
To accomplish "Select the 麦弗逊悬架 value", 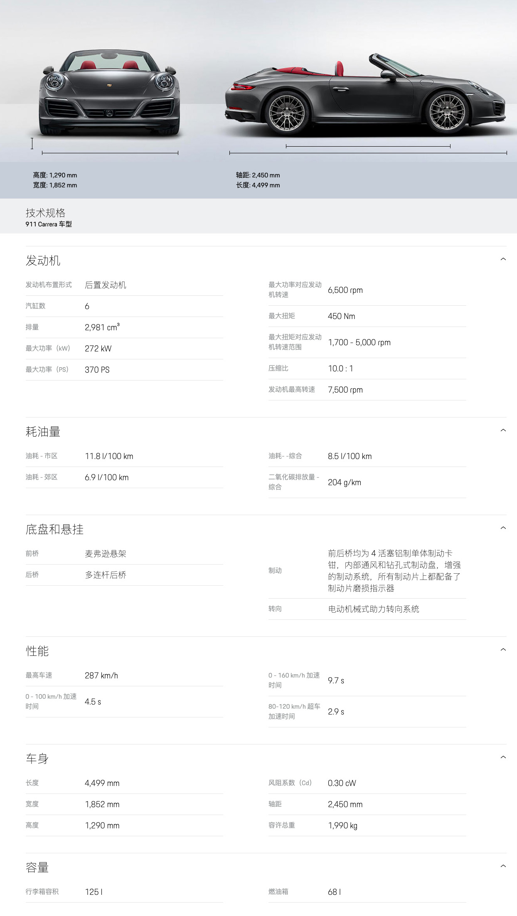I will [106, 554].
